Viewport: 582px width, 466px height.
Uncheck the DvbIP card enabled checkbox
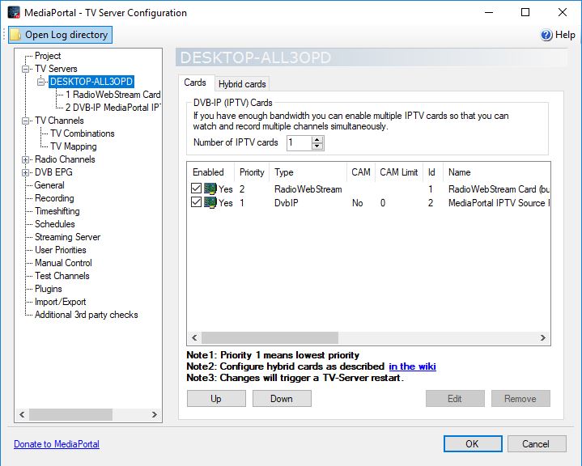point(196,202)
